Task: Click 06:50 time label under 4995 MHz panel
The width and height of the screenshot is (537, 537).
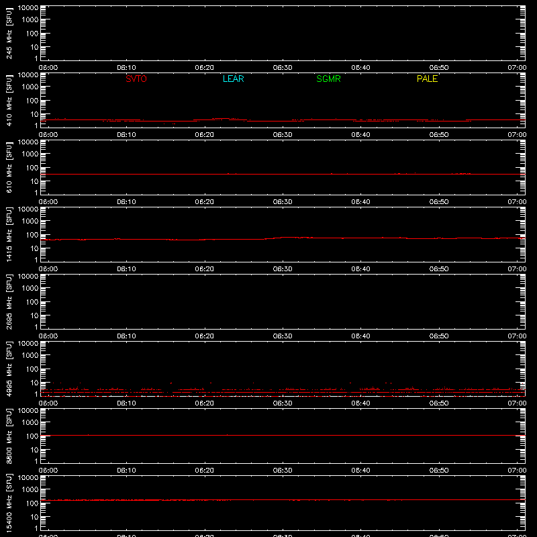Action: point(439,403)
